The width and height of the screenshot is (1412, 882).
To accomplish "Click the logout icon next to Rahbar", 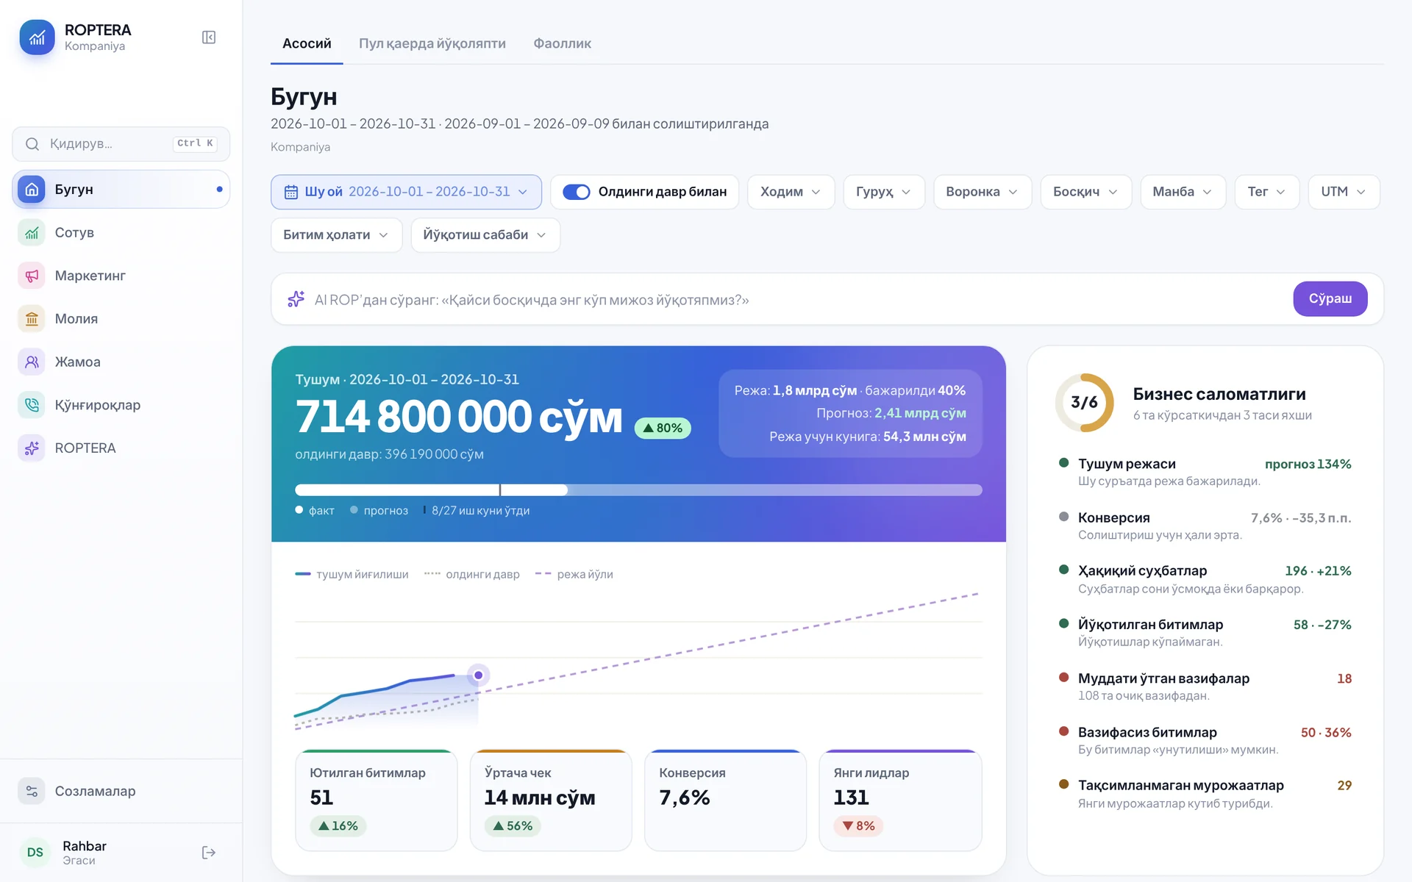I will click(209, 853).
